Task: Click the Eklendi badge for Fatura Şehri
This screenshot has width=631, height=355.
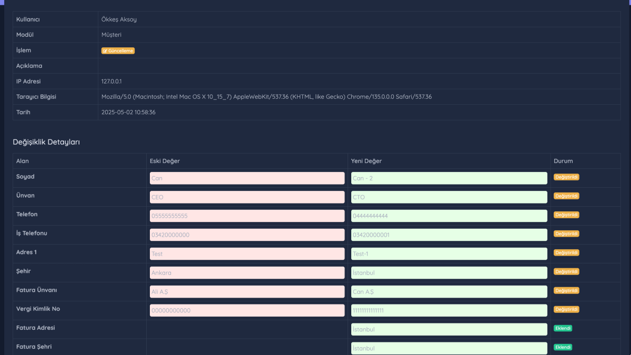Action: click(x=563, y=347)
